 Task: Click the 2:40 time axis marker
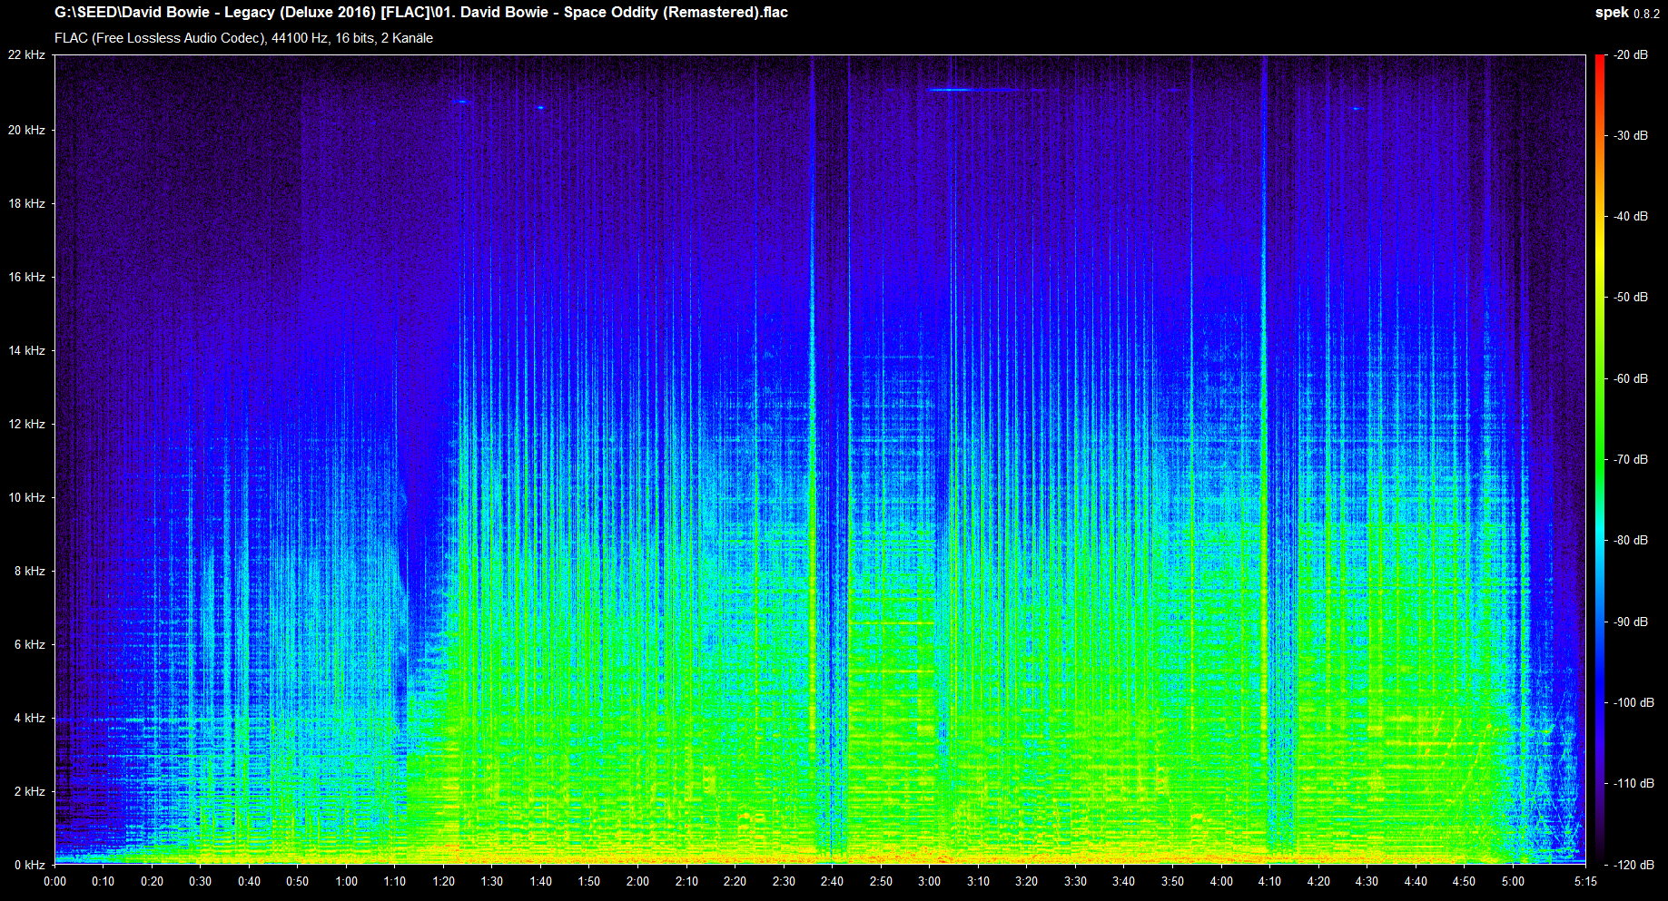(832, 881)
